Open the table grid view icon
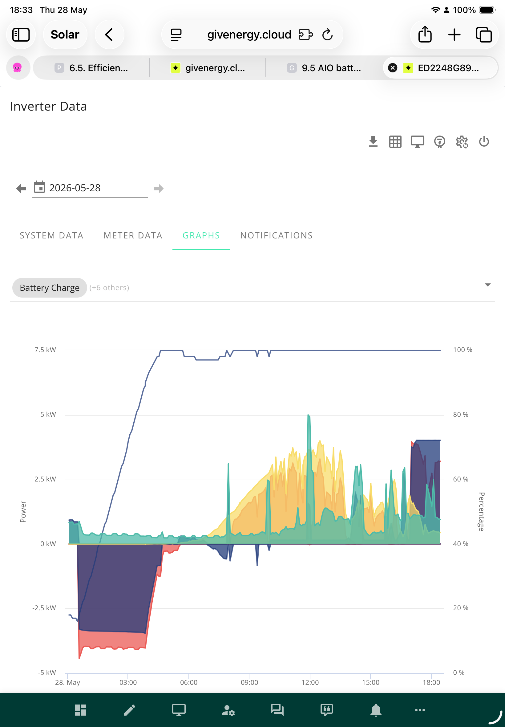505x727 pixels. pos(395,141)
